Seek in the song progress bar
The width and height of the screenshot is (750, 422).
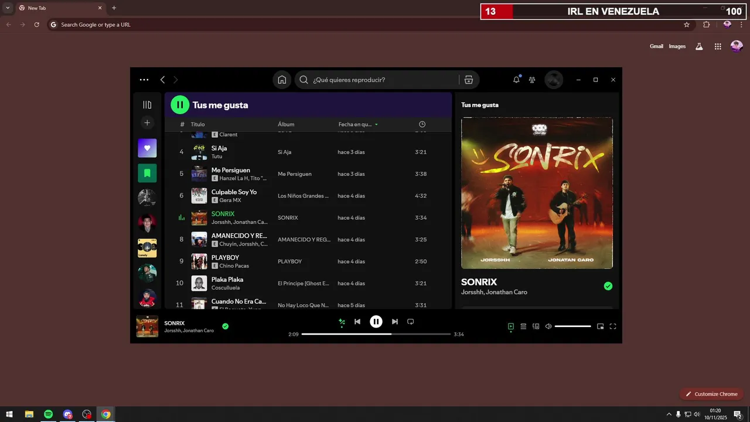[376, 334]
